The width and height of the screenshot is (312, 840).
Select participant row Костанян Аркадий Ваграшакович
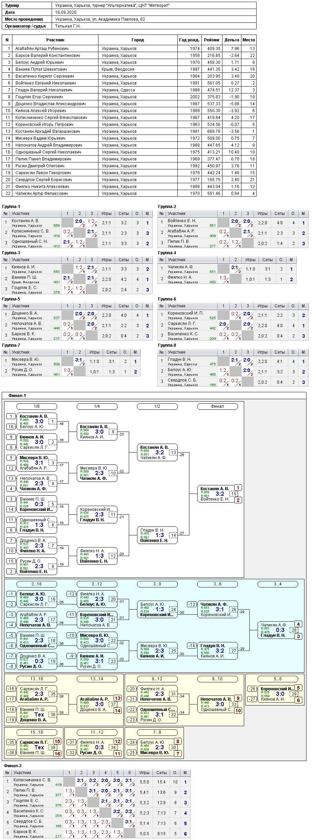[129, 131]
